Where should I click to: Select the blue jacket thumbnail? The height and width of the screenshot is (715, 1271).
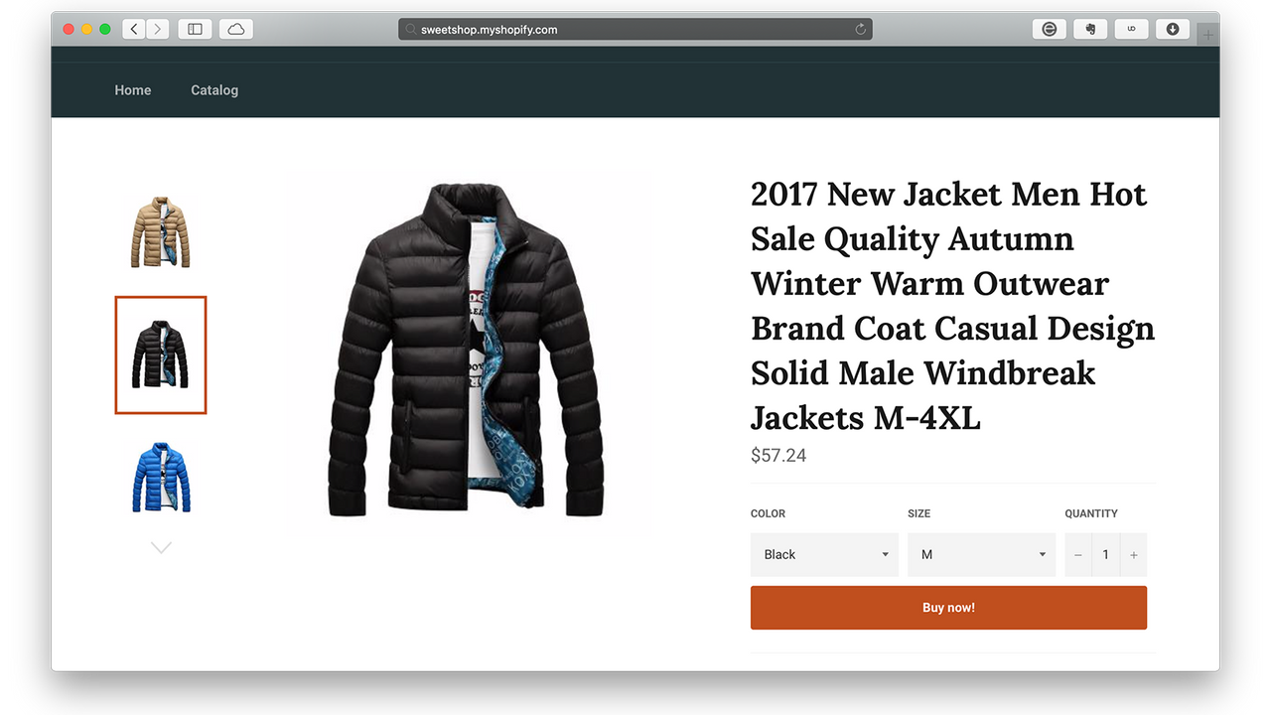(x=161, y=477)
